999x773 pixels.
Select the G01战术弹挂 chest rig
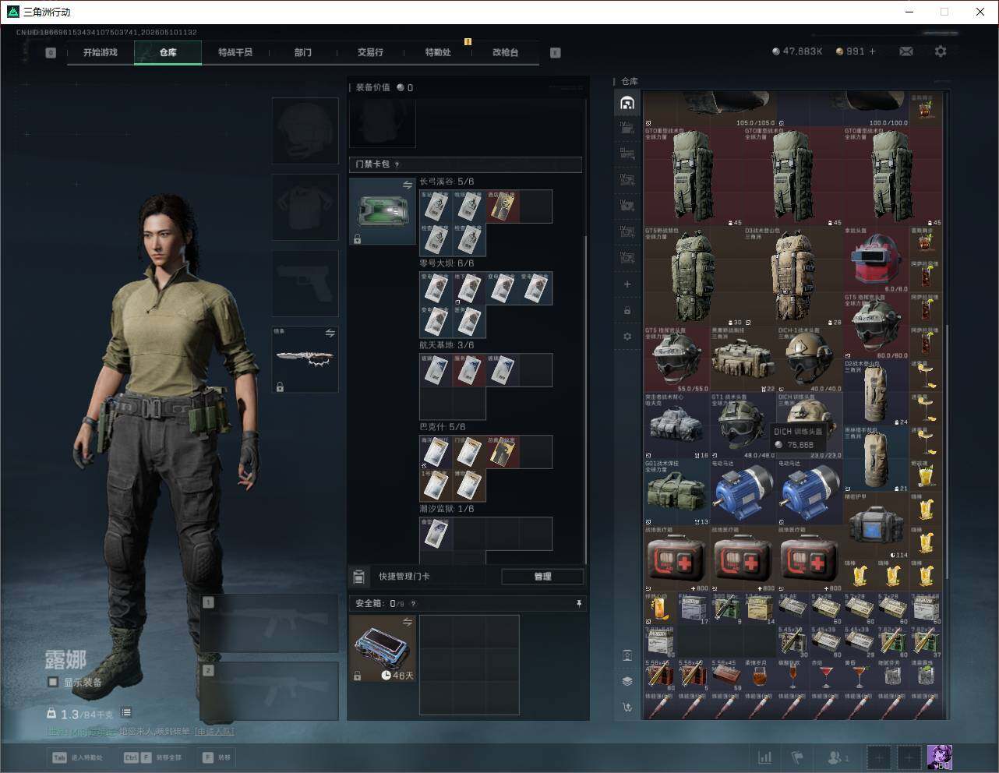point(677,492)
